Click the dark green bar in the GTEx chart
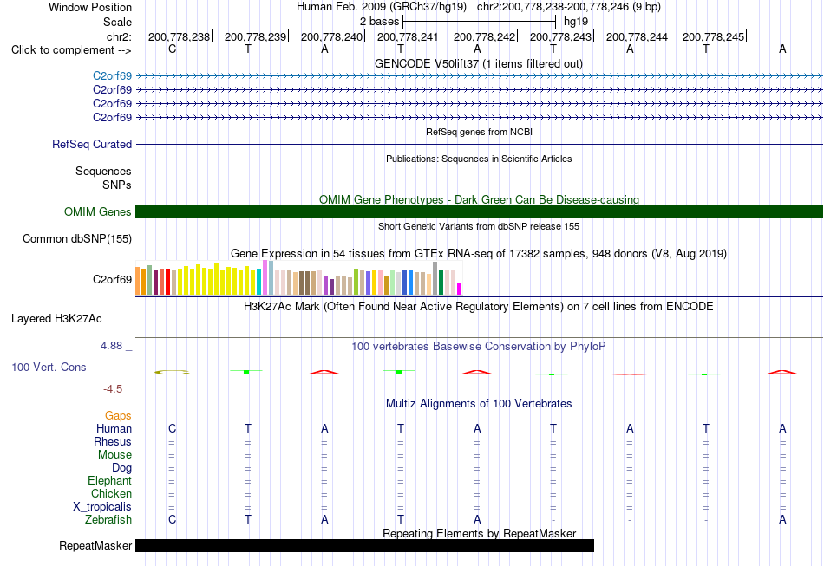824x566 pixels. pyautogui.click(x=441, y=283)
